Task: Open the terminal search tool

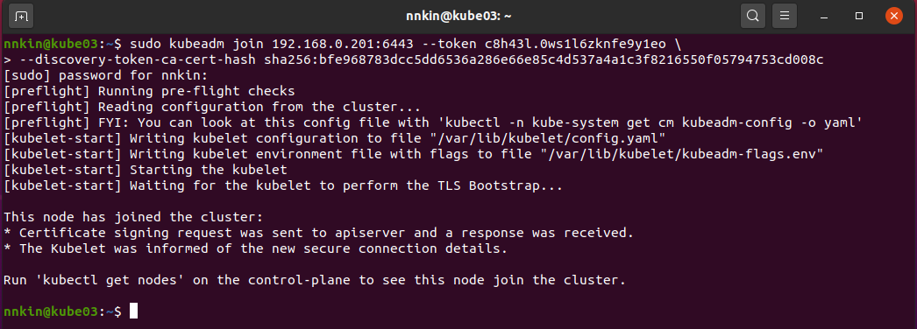Action: click(x=753, y=16)
